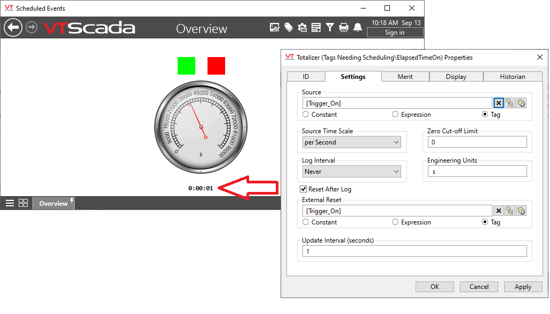This screenshot has width=550, height=314.
Task: Open the Log Interval dropdown
Action: (352, 172)
